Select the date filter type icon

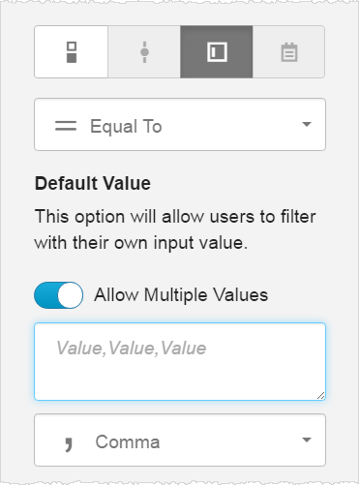click(288, 52)
